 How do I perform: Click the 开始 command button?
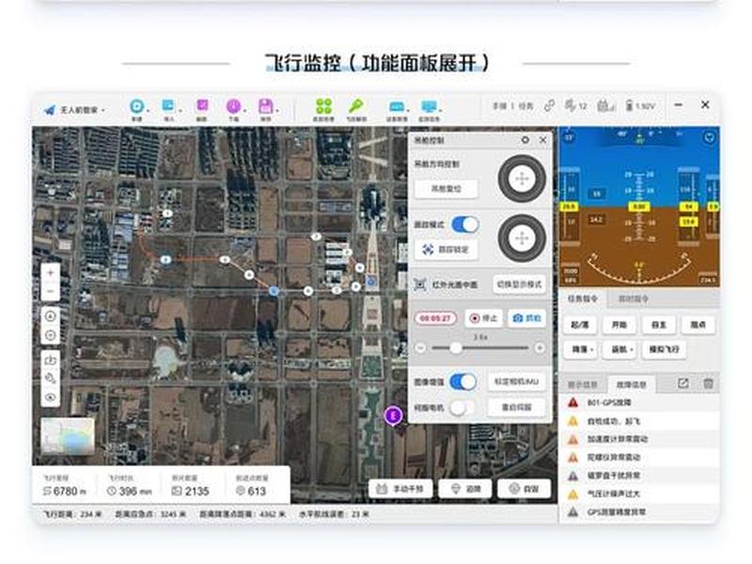(619, 324)
